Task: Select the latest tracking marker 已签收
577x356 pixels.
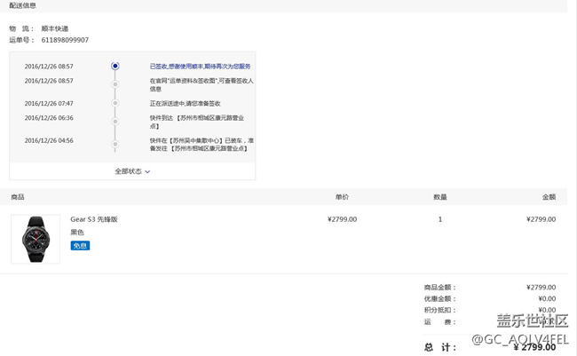Action: [115, 66]
